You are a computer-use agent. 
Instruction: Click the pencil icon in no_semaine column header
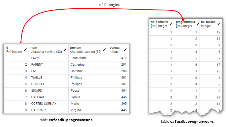coord(171,24)
